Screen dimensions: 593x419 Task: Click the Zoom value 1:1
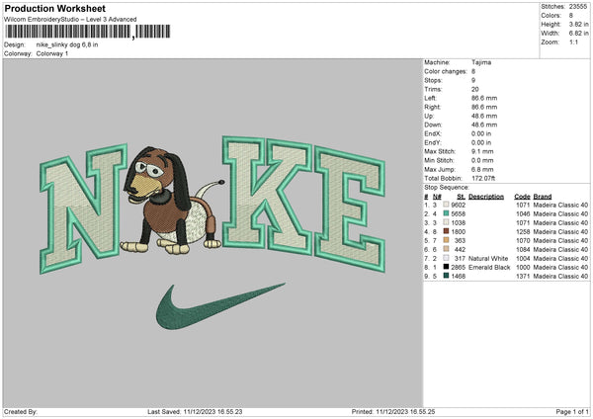(x=573, y=42)
